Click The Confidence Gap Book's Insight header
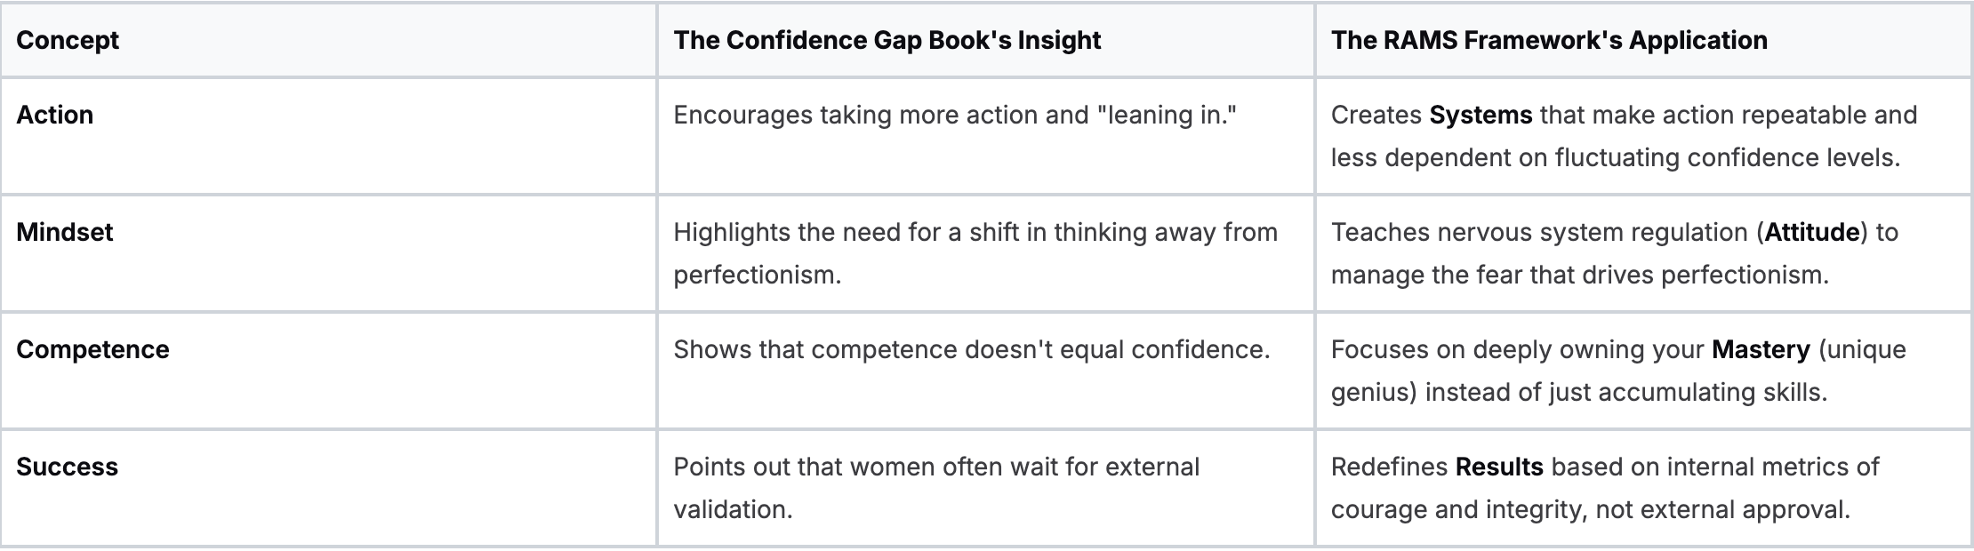Image resolution: width=1974 pixels, height=551 pixels. tap(887, 40)
